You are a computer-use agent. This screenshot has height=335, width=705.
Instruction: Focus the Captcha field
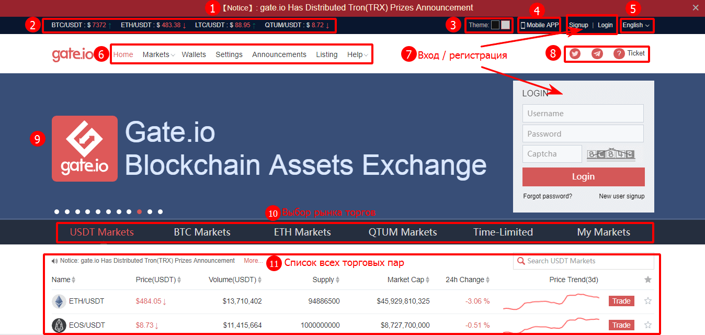(x=552, y=154)
